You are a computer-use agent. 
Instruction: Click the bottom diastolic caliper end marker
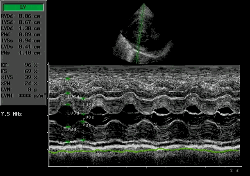68,142
